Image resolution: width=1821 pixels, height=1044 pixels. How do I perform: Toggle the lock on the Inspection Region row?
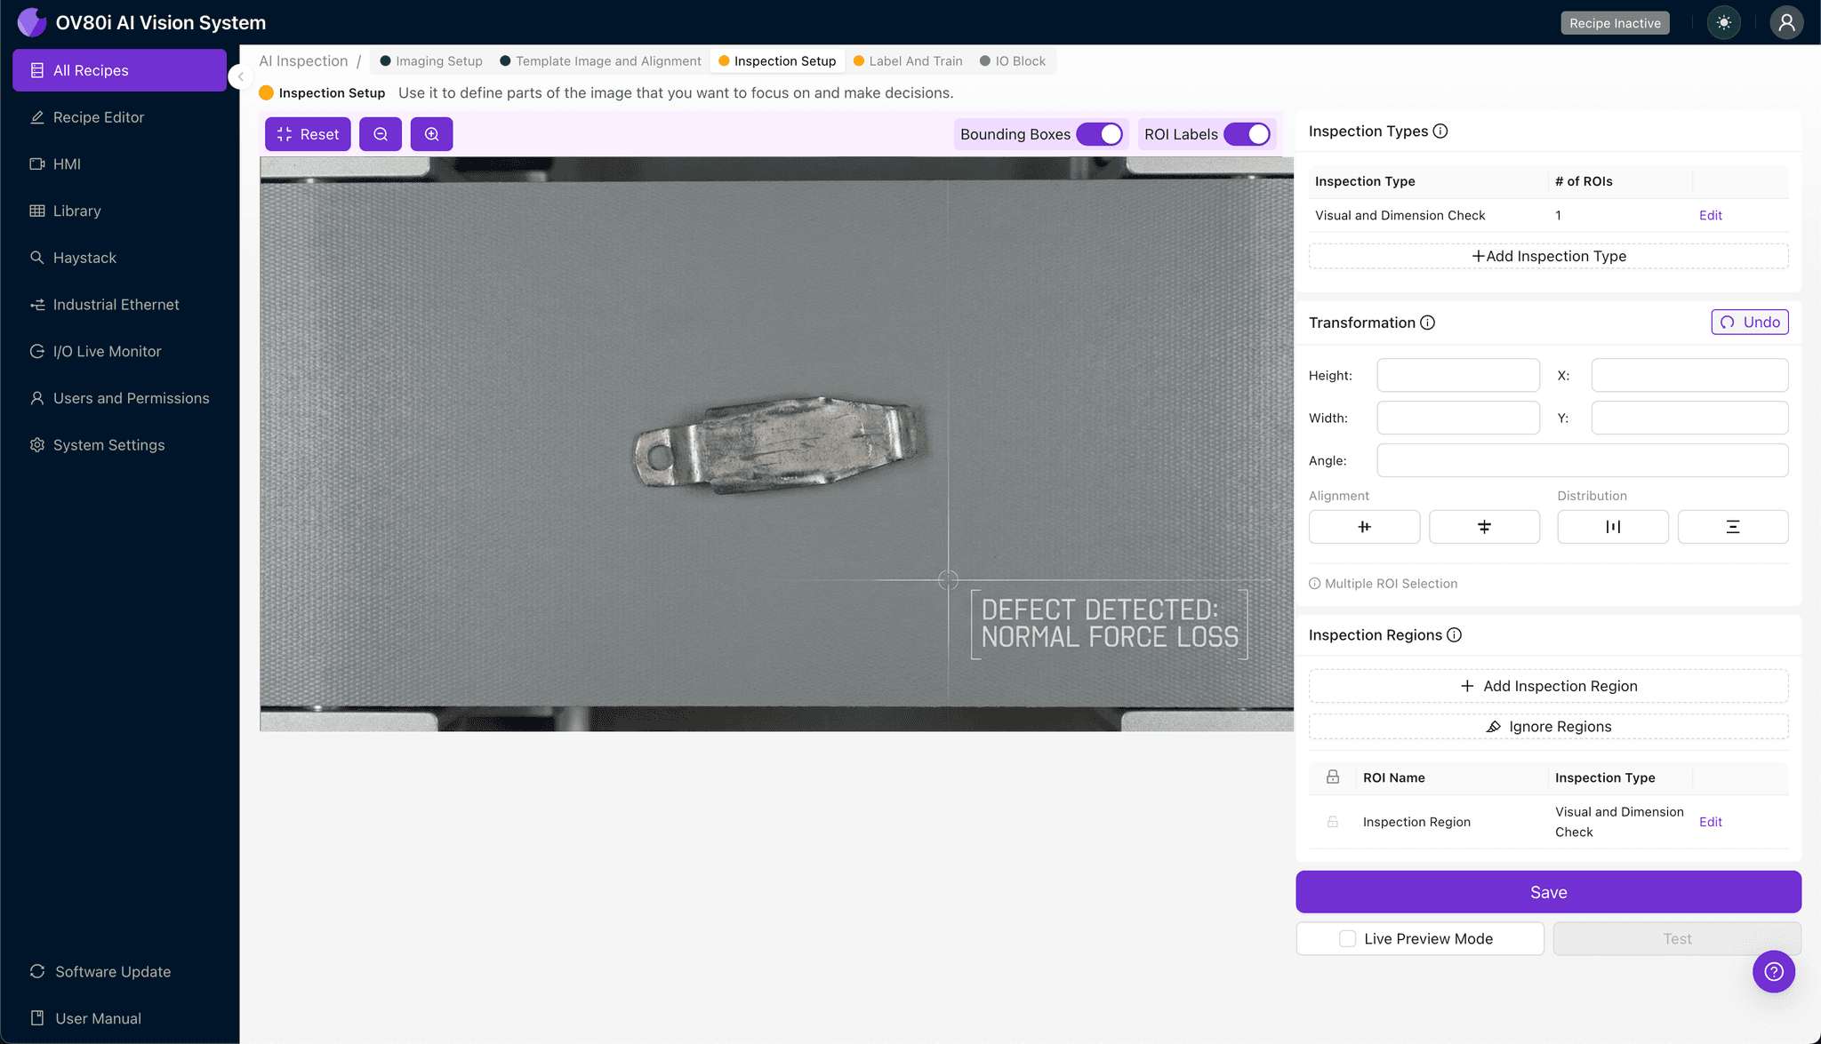[x=1333, y=822]
